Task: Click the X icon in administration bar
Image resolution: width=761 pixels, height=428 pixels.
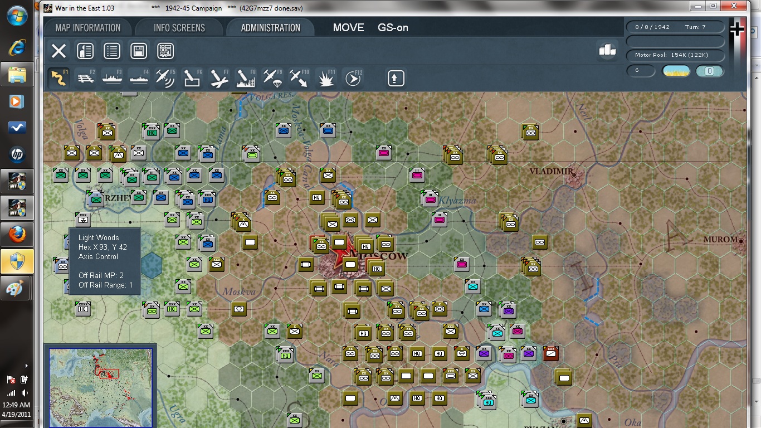Action: tap(58, 51)
